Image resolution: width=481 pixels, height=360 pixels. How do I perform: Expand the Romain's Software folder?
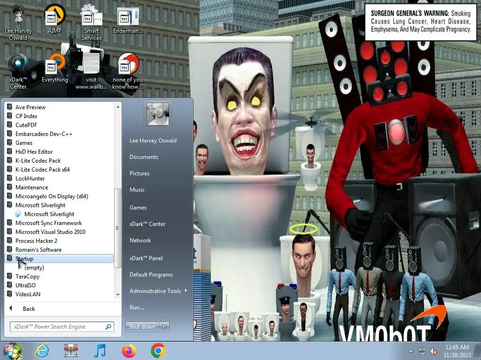59,249
